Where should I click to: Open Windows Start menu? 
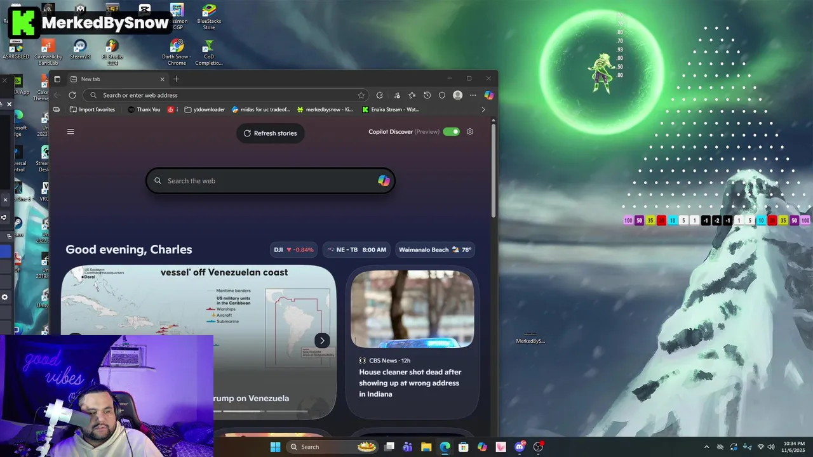coord(275,447)
